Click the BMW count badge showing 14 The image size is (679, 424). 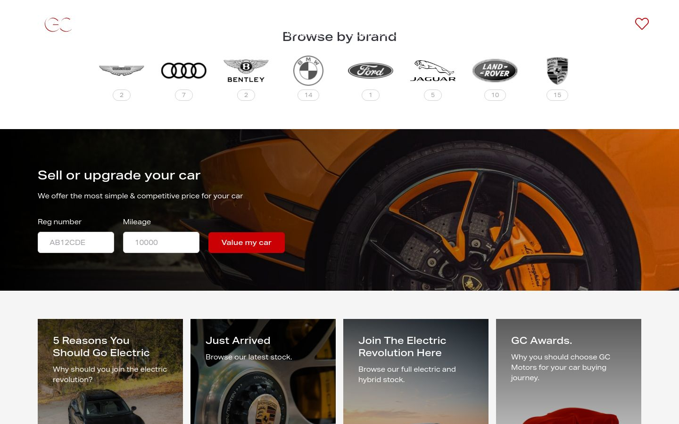pos(308,95)
